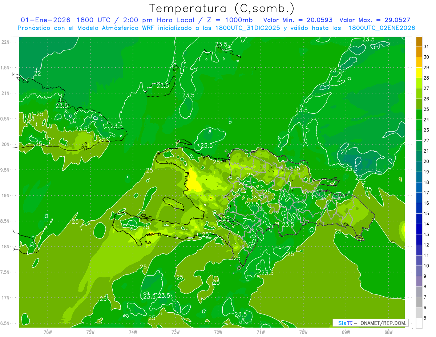Screen dimensions: 436x337
Task: Click the "Valor Max. = 29.0527" value
Action: [374, 20]
